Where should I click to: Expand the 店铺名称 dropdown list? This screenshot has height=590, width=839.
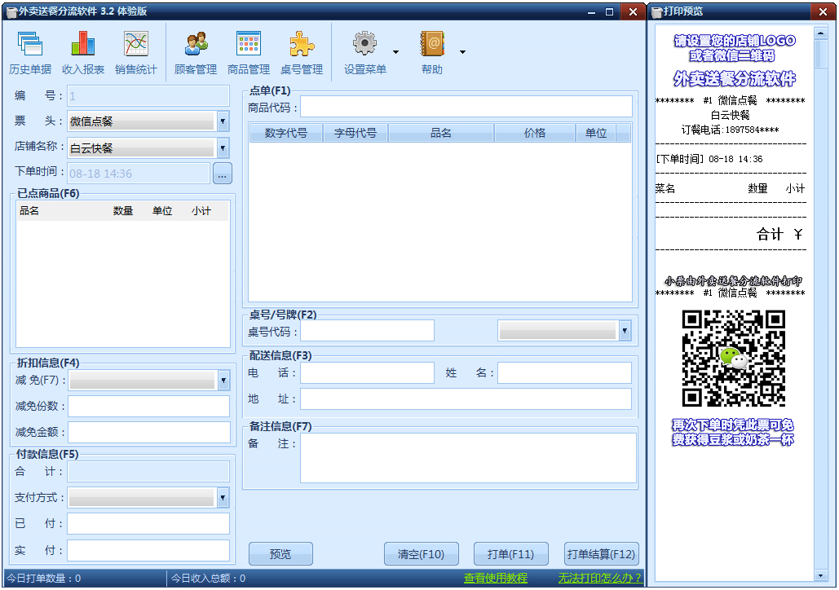coord(223,147)
